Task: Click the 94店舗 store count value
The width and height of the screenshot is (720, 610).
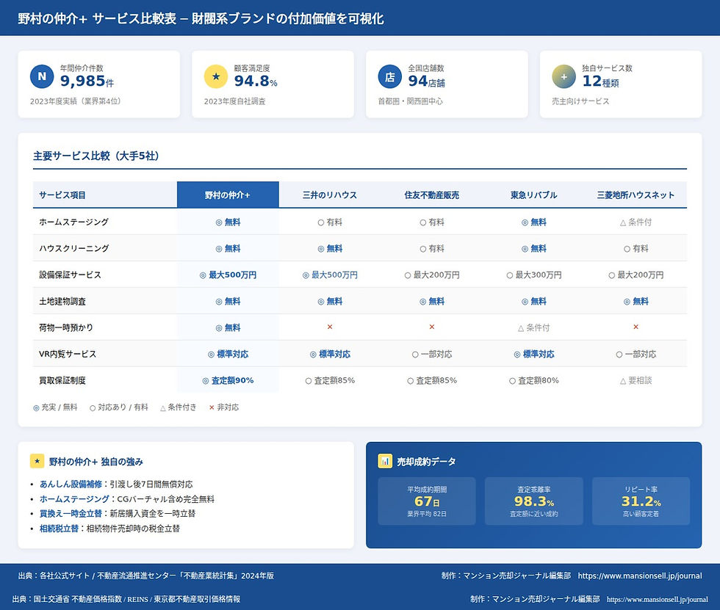Action: click(427, 81)
